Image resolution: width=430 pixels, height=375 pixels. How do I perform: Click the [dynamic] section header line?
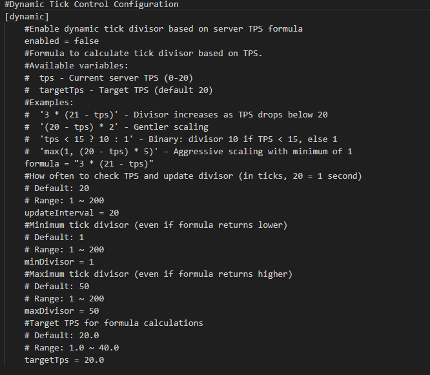click(26, 16)
